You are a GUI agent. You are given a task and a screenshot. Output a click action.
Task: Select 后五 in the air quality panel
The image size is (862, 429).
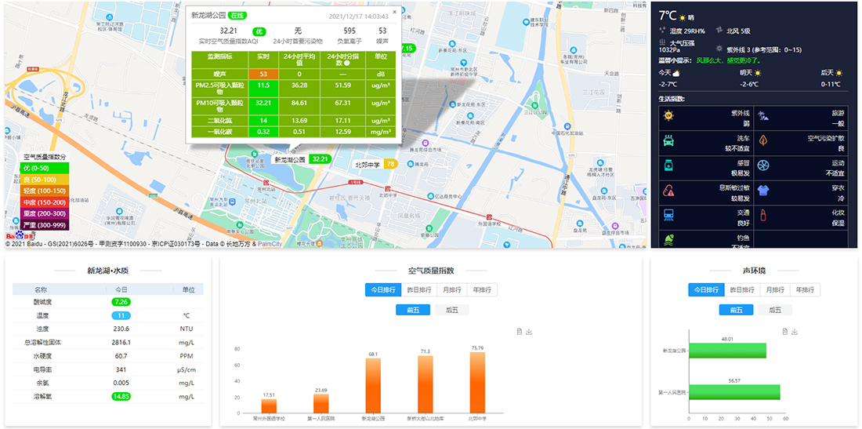[452, 310]
